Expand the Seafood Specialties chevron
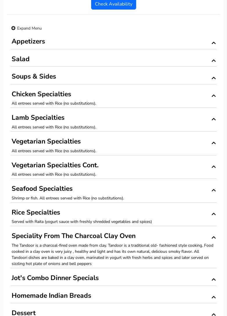Screen dimensions: 227x316 (x=214, y=190)
